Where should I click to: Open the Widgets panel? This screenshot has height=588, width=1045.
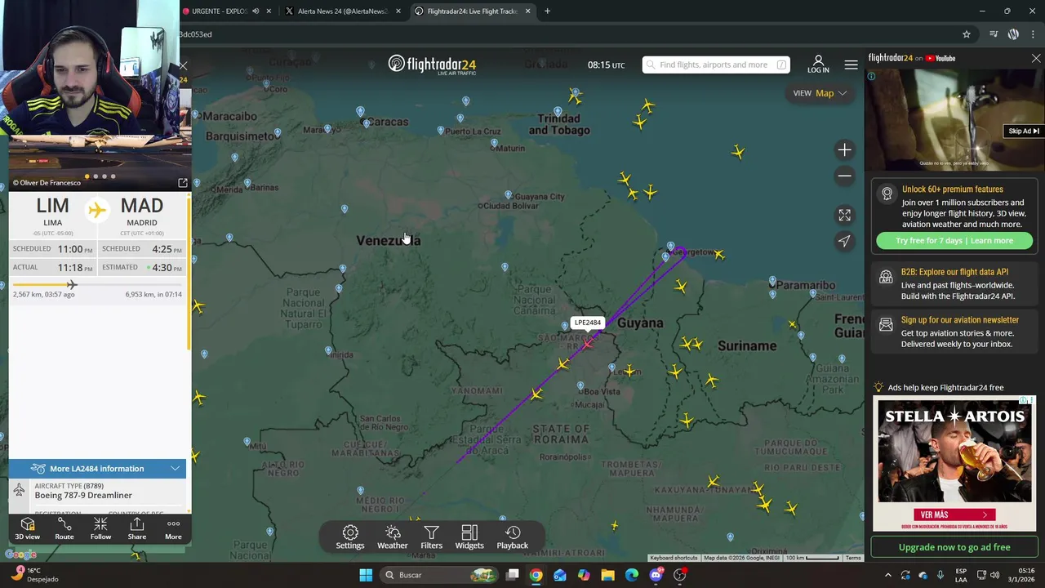[x=469, y=537]
